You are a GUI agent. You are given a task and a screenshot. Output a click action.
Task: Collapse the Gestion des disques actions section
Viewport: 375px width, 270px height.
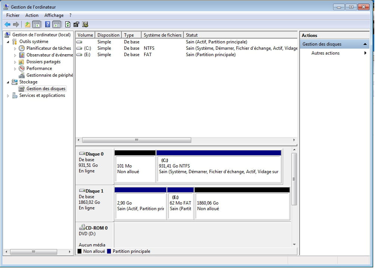coord(365,44)
